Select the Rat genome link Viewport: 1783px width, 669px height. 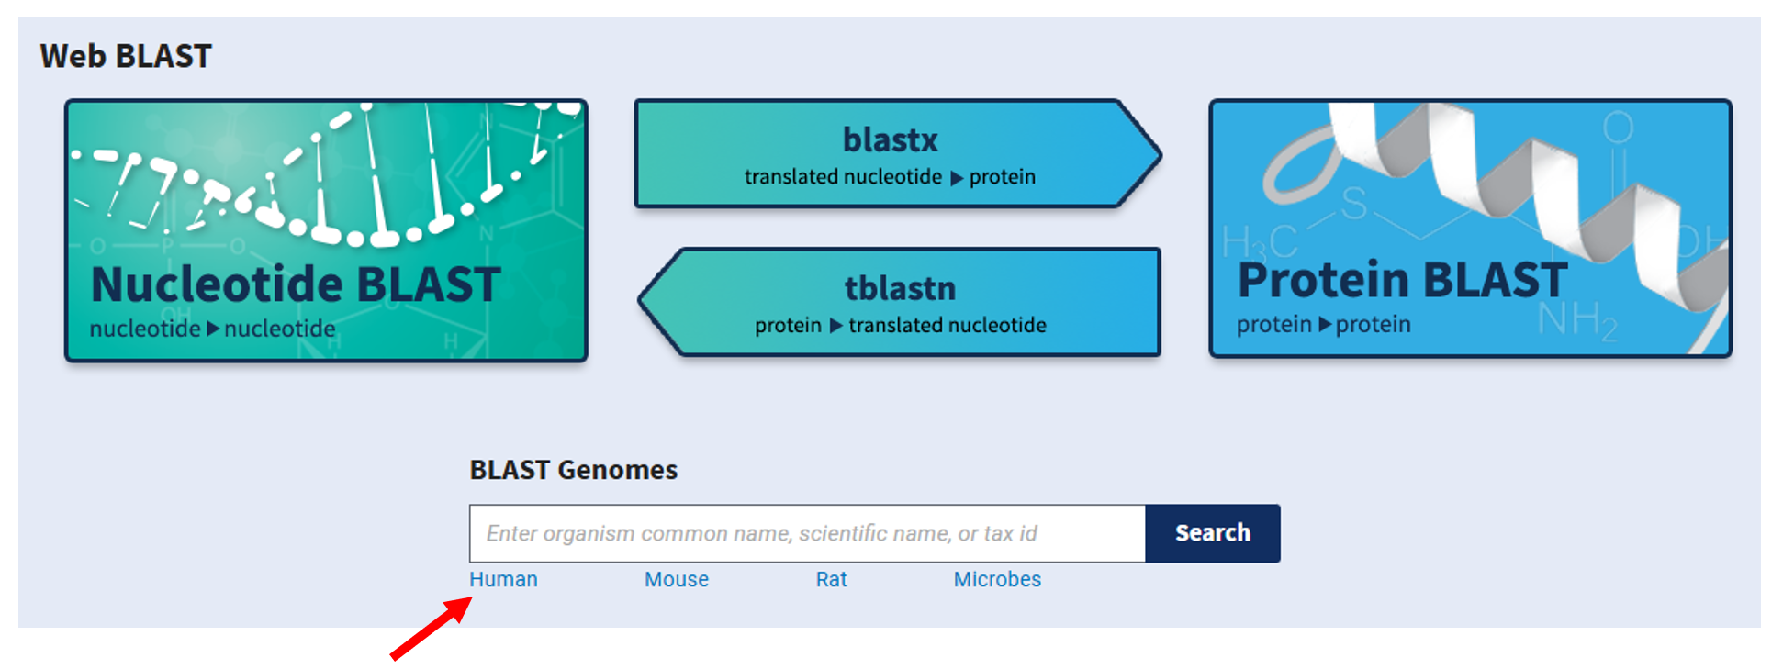(831, 580)
